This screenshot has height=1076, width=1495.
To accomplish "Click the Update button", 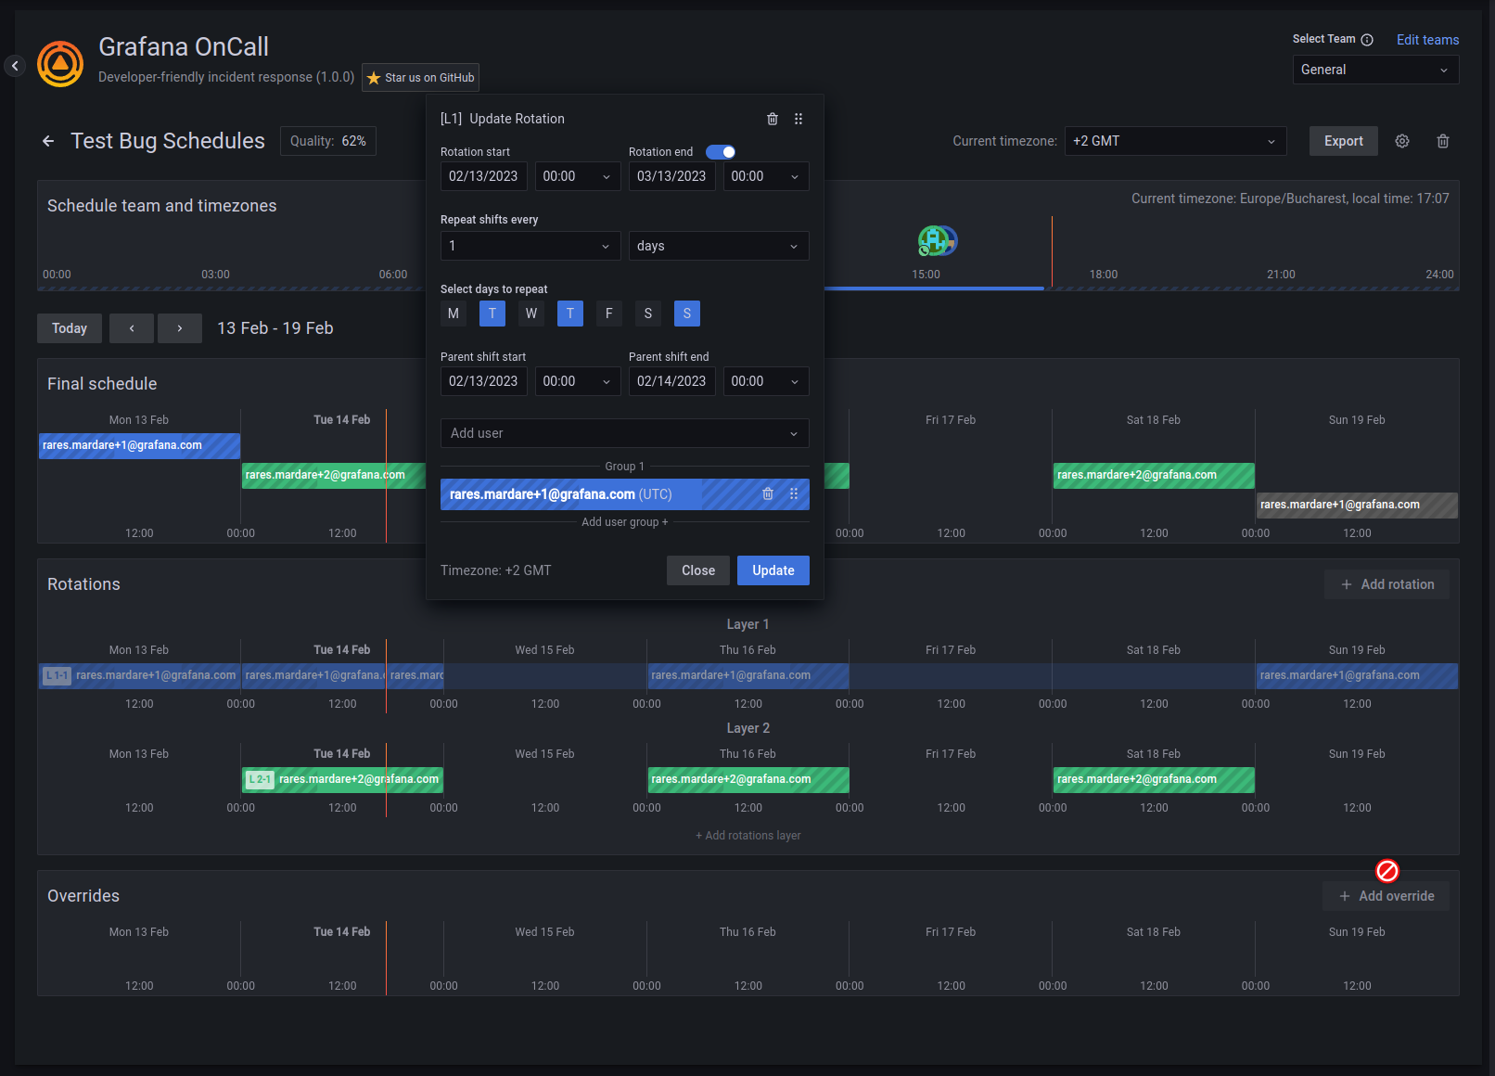I will point(773,570).
